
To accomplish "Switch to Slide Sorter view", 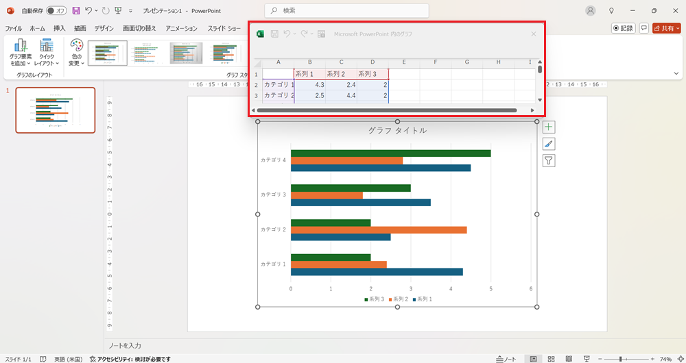I will coord(550,359).
